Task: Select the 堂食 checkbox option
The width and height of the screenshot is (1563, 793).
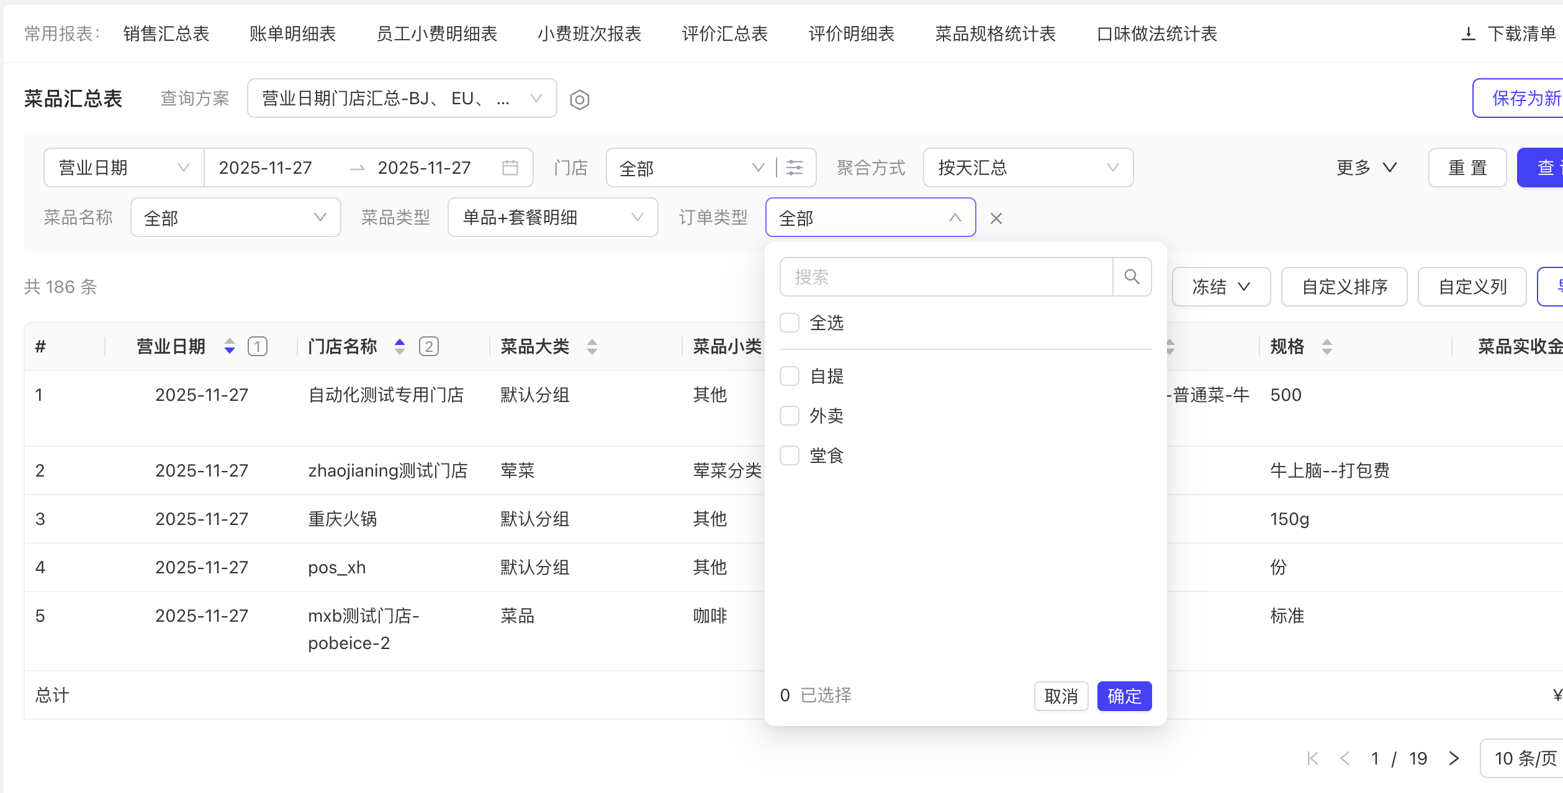Action: (789, 455)
